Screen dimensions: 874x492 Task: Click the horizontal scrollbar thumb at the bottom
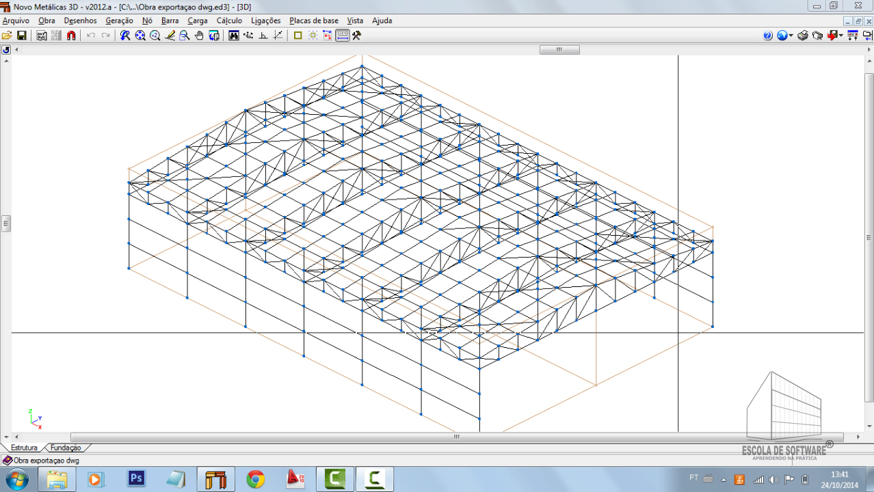pos(456,437)
